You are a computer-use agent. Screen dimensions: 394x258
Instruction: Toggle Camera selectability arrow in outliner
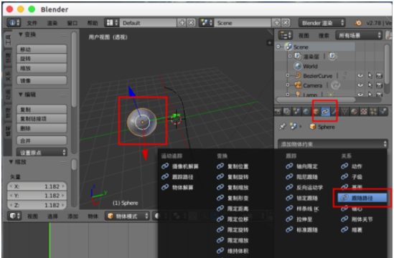coord(370,85)
